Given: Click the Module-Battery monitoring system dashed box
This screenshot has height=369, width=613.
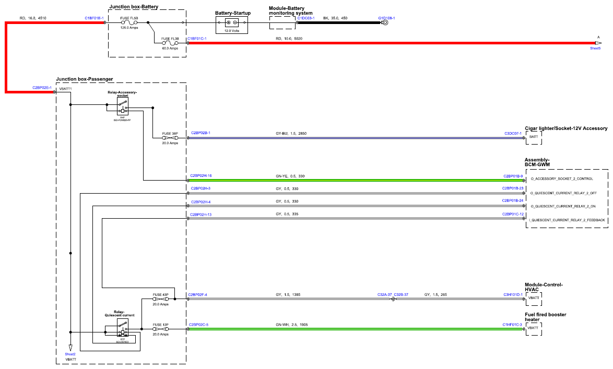Looking at the screenshot, I should click(282, 22).
